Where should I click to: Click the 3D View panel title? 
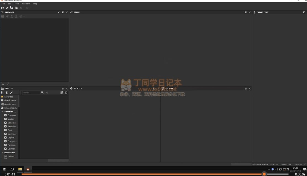(x=78, y=89)
